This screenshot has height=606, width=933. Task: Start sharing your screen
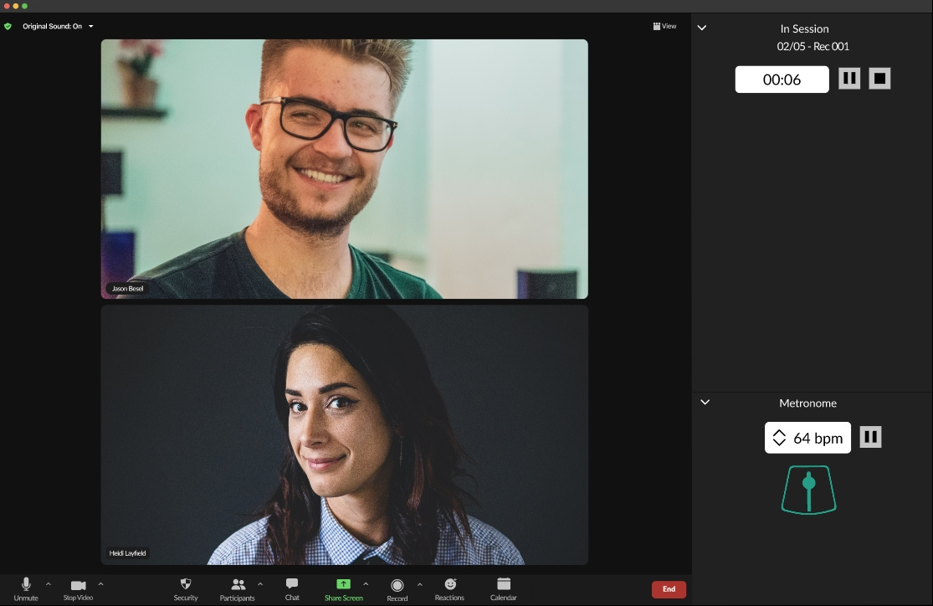(x=342, y=588)
